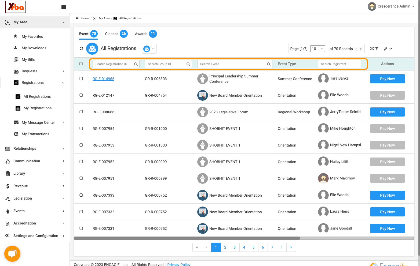Click the My Downloads download icon
420x266 pixels.
[x=16, y=48]
